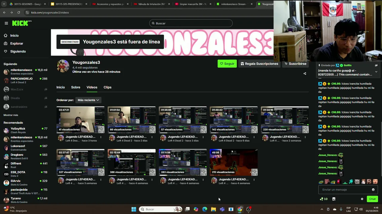Open OBS Studio from the taskbar
Image resolution: width=382 pixels, height=214 pixels.
point(248,209)
